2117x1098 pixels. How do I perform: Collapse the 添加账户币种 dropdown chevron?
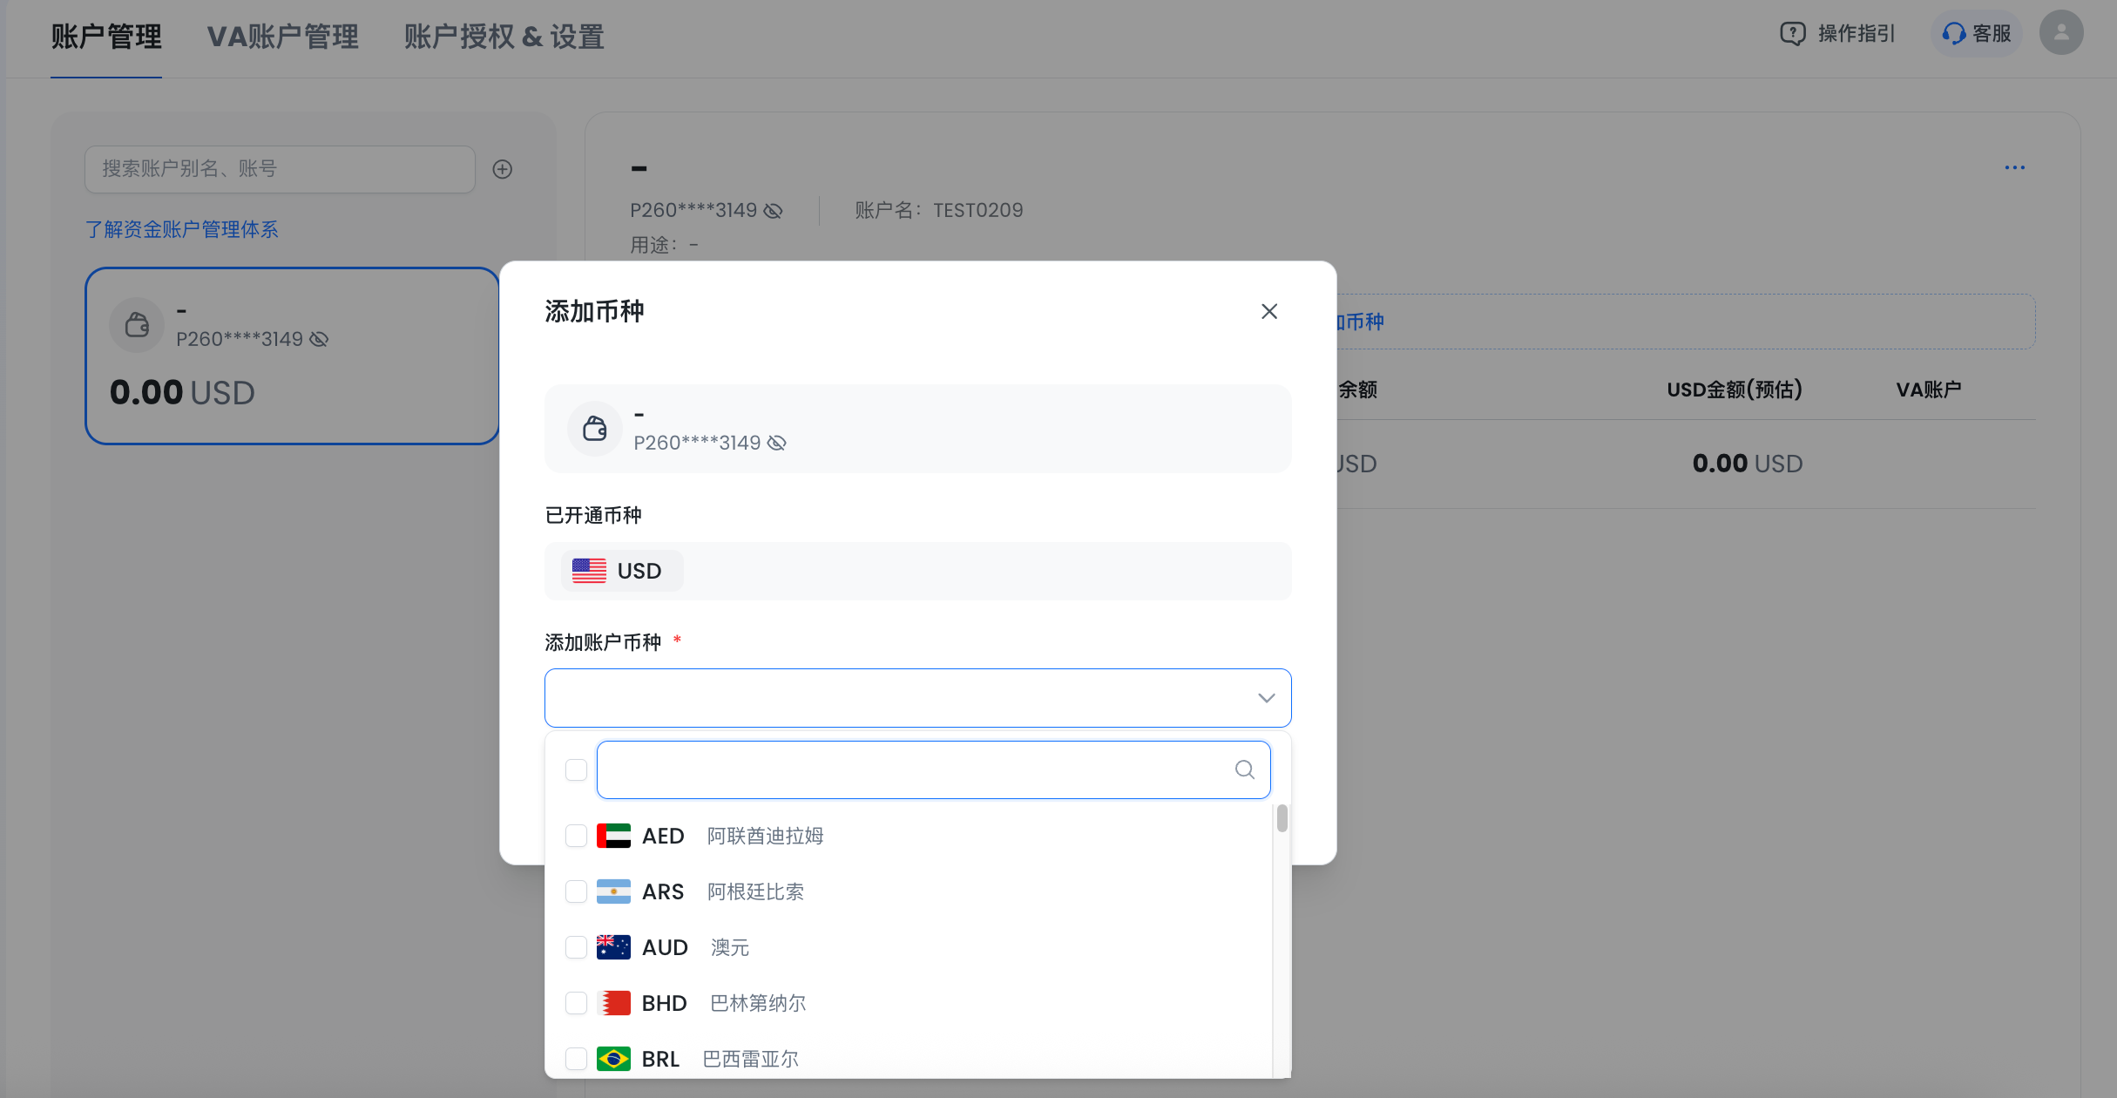click(x=1267, y=698)
